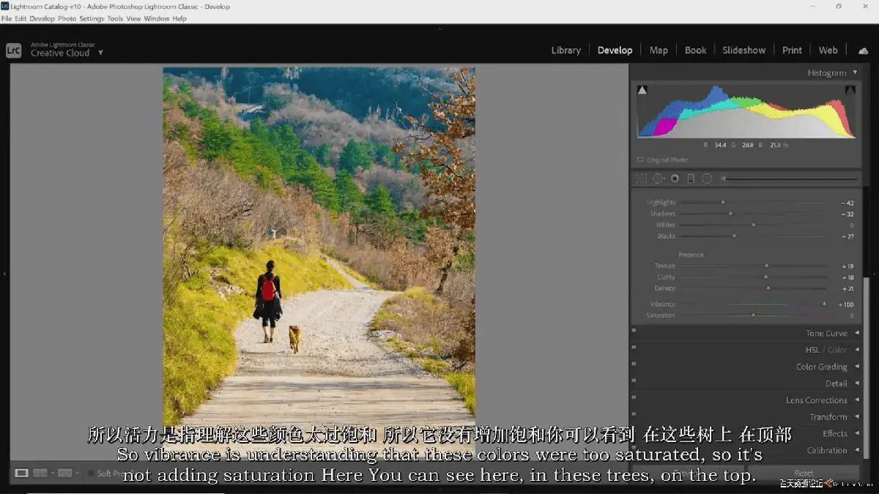Expand the Effects panel
Screen dimensions: 879x494
857,434
